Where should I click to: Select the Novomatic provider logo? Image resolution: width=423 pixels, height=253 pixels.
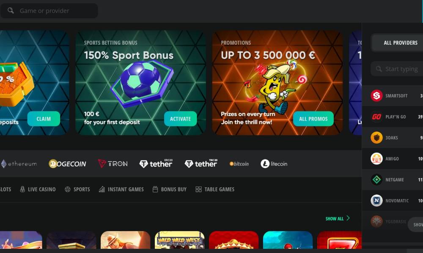coord(376,201)
